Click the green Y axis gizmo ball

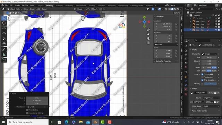(x=144, y=17)
